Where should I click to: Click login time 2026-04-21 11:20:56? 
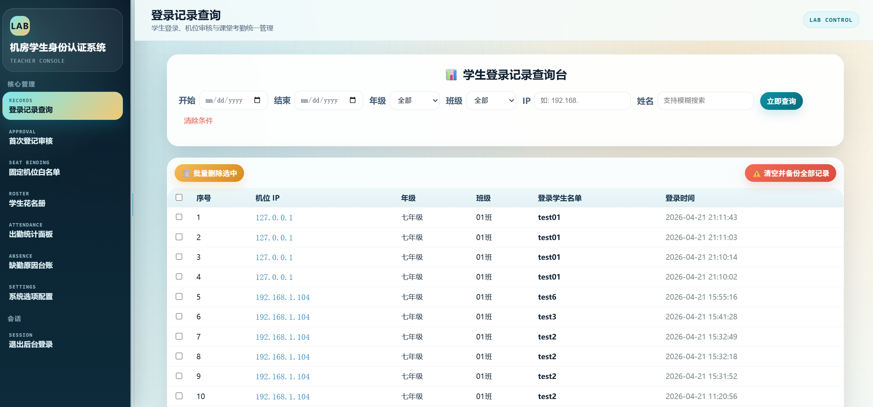[701, 396]
